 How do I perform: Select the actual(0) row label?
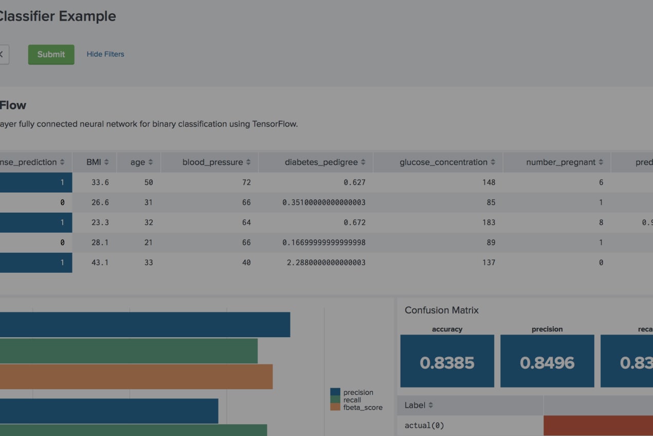pyautogui.click(x=424, y=426)
